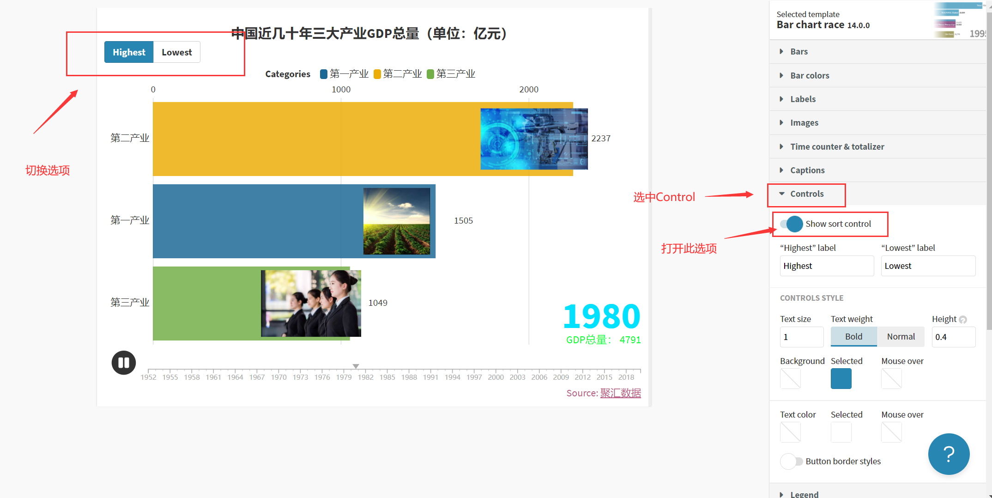Click the 14.0.0 template version text
Viewport: 992px width, 498px height.
pyautogui.click(x=859, y=25)
